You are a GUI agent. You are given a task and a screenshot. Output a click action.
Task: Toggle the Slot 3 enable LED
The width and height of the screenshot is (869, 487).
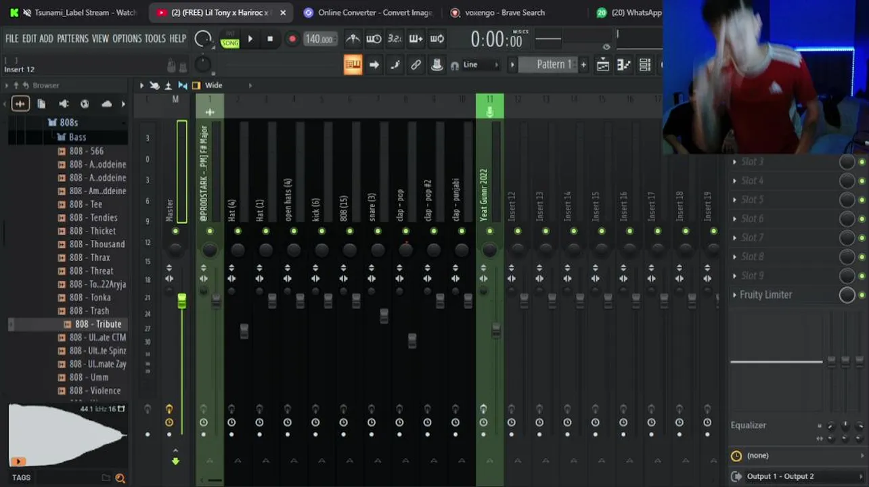pos(862,162)
